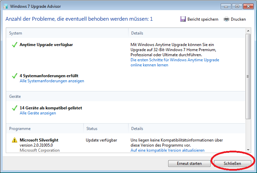The height and width of the screenshot is (173, 257).
Task: Click the Details header in System section
Action: 137,33
